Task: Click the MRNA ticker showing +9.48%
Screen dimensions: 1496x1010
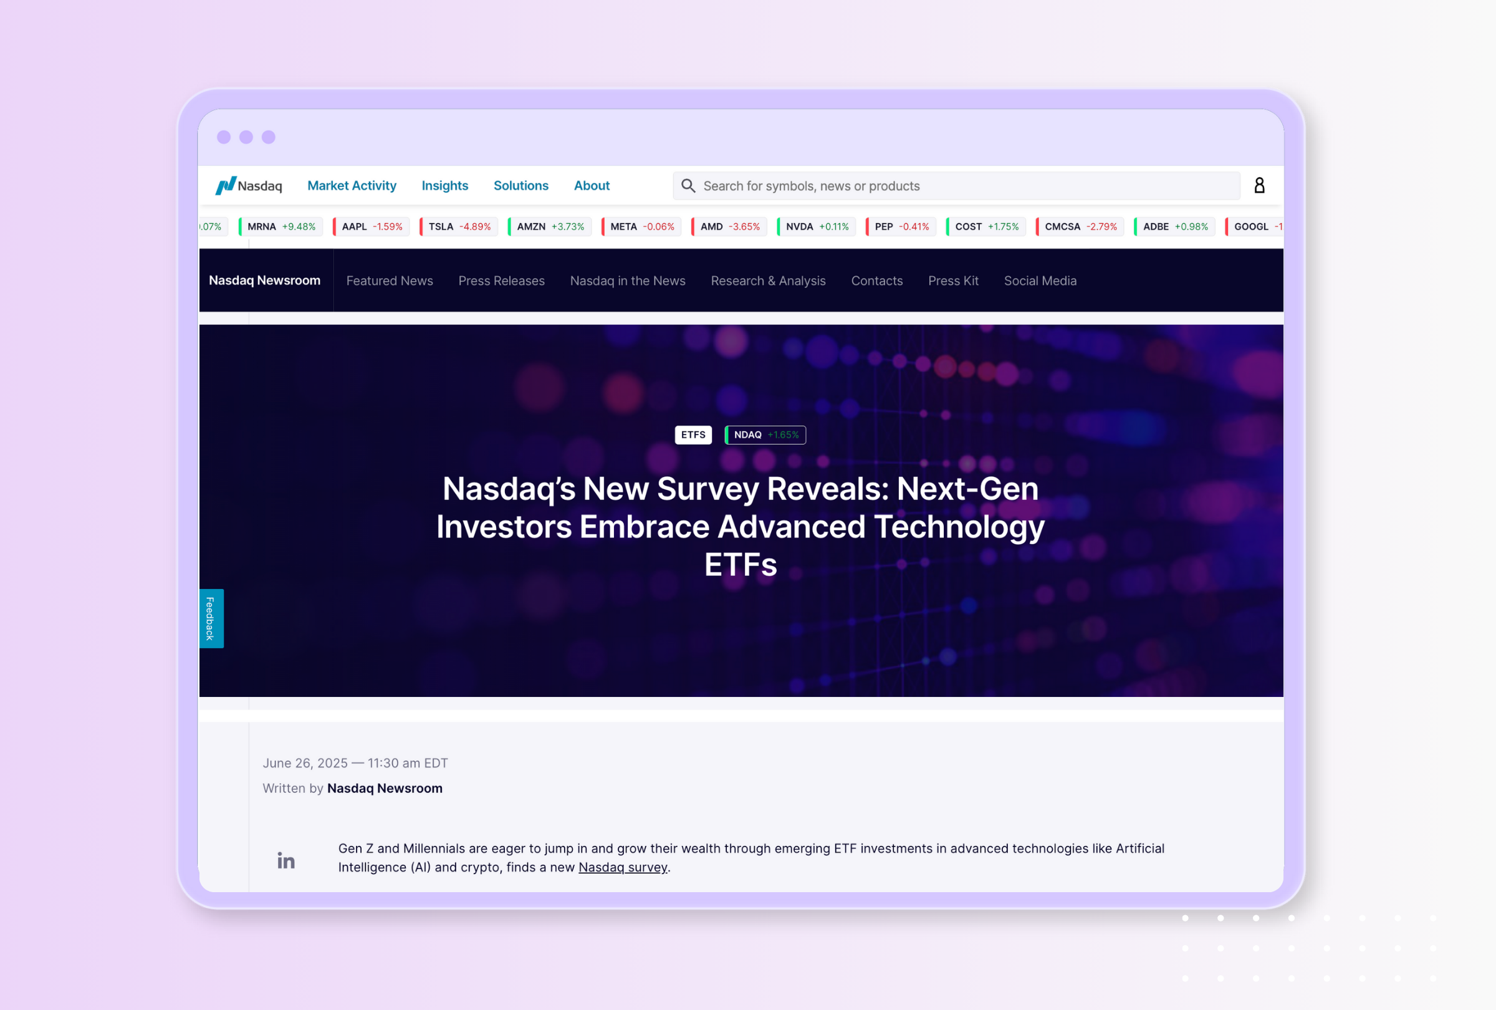Action: [x=280, y=226]
